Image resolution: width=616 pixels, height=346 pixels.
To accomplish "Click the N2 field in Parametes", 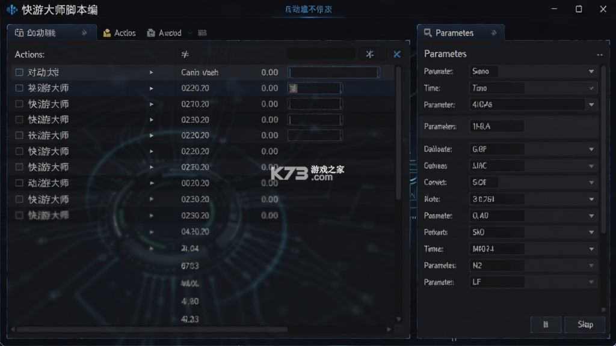I will point(497,266).
